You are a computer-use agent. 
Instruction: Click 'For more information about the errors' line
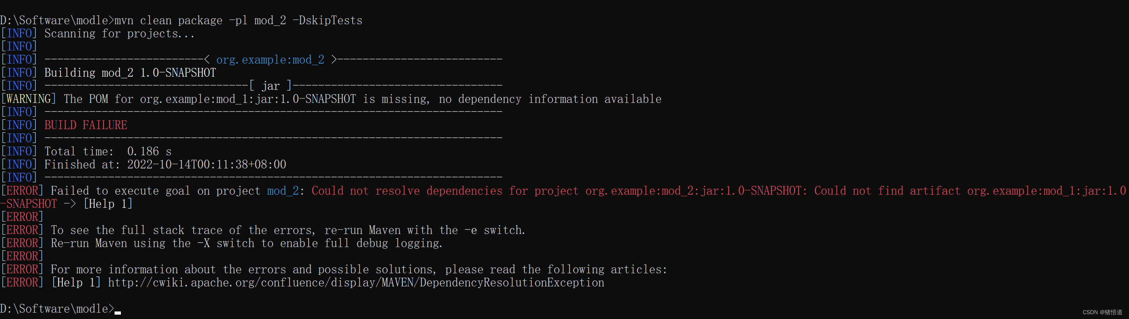click(x=359, y=270)
